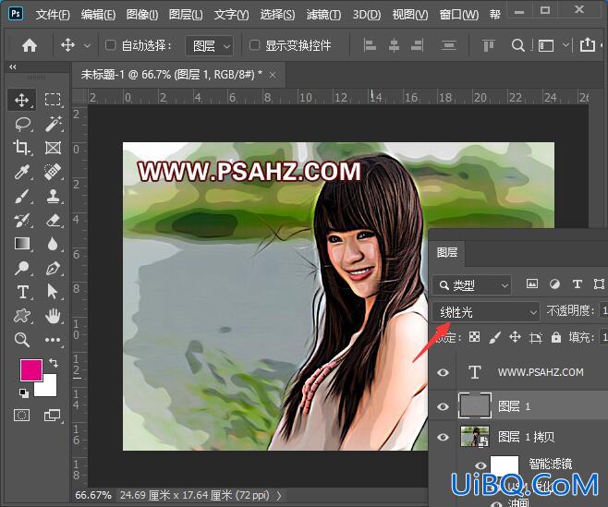
Task: Hide the 图层 1 拷贝 layer
Action: (444, 437)
